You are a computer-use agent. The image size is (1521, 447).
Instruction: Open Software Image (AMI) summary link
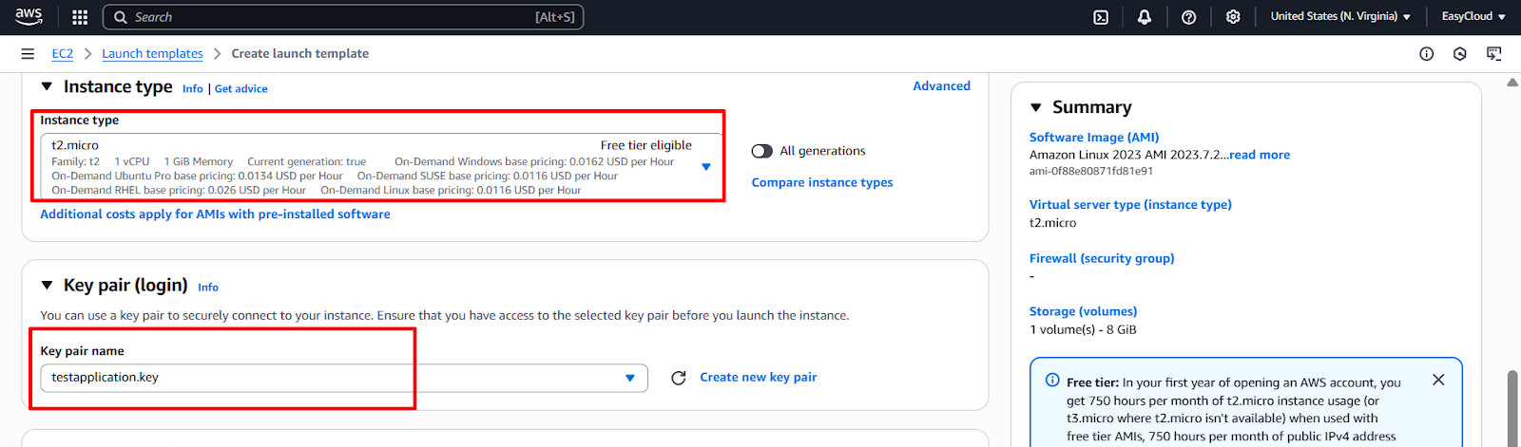tap(1094, 138)
